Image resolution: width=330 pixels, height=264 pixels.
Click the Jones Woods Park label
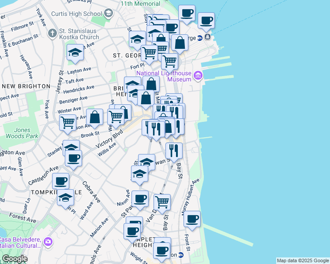tap(22, 133)
